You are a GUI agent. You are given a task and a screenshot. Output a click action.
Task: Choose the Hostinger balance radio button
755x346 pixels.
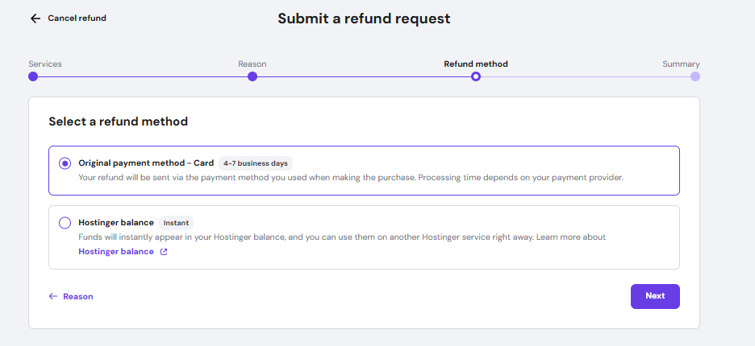tap(65, 223)
